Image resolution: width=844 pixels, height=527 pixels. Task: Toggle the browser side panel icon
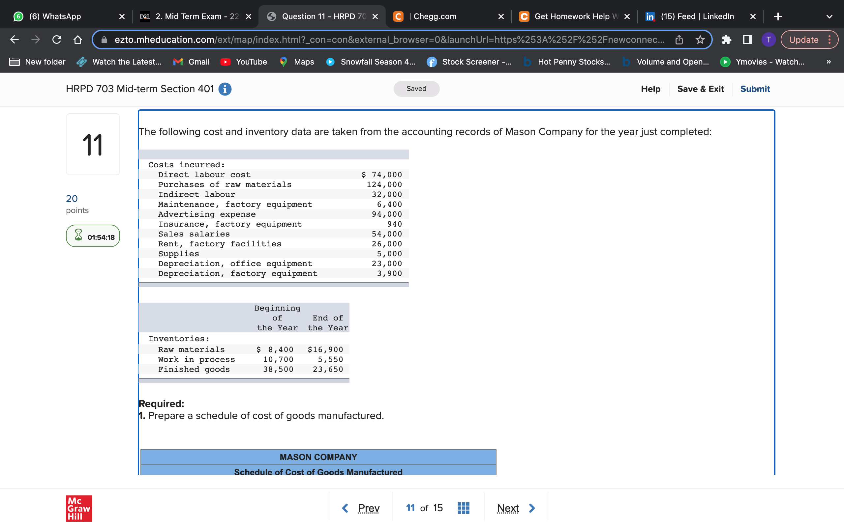(747, 40)
